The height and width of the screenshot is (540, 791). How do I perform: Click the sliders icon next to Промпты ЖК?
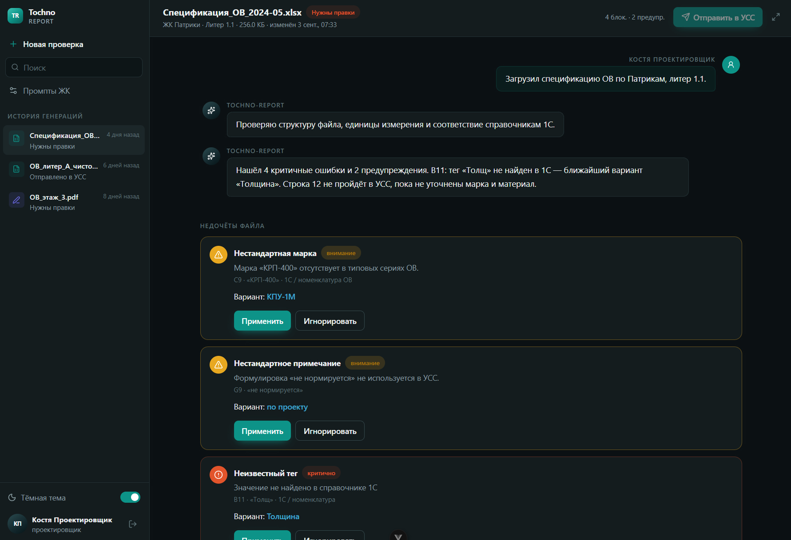[13, 91]
